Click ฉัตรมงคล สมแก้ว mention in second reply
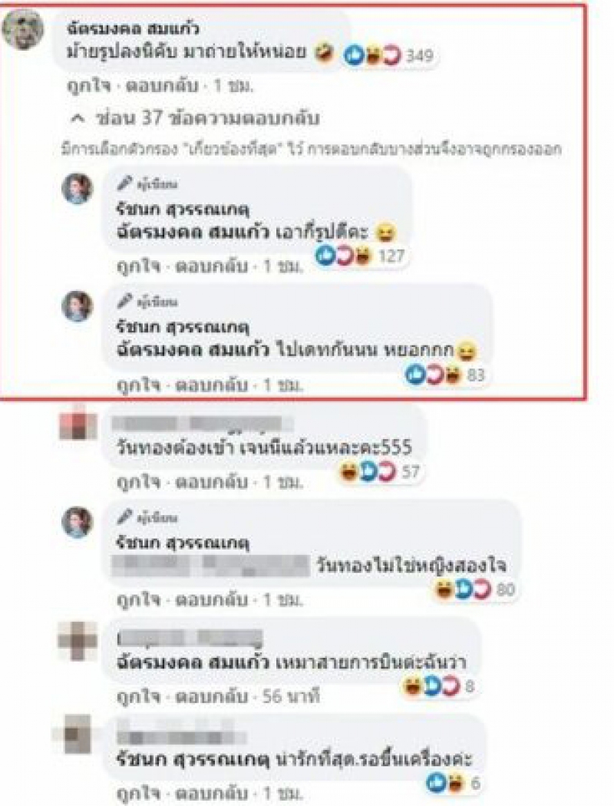 click(x=193, y=351)
